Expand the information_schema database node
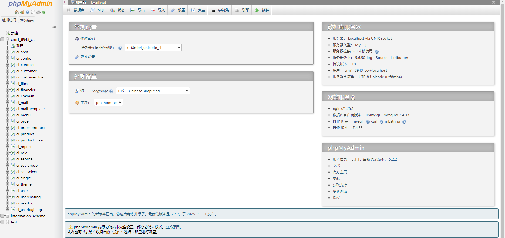The image size is (505, 238). tap(2, 216)
